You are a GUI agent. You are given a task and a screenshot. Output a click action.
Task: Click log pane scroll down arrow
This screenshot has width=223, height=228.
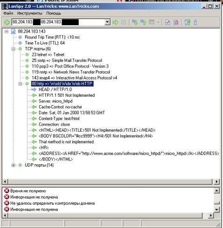click(216, 210)
